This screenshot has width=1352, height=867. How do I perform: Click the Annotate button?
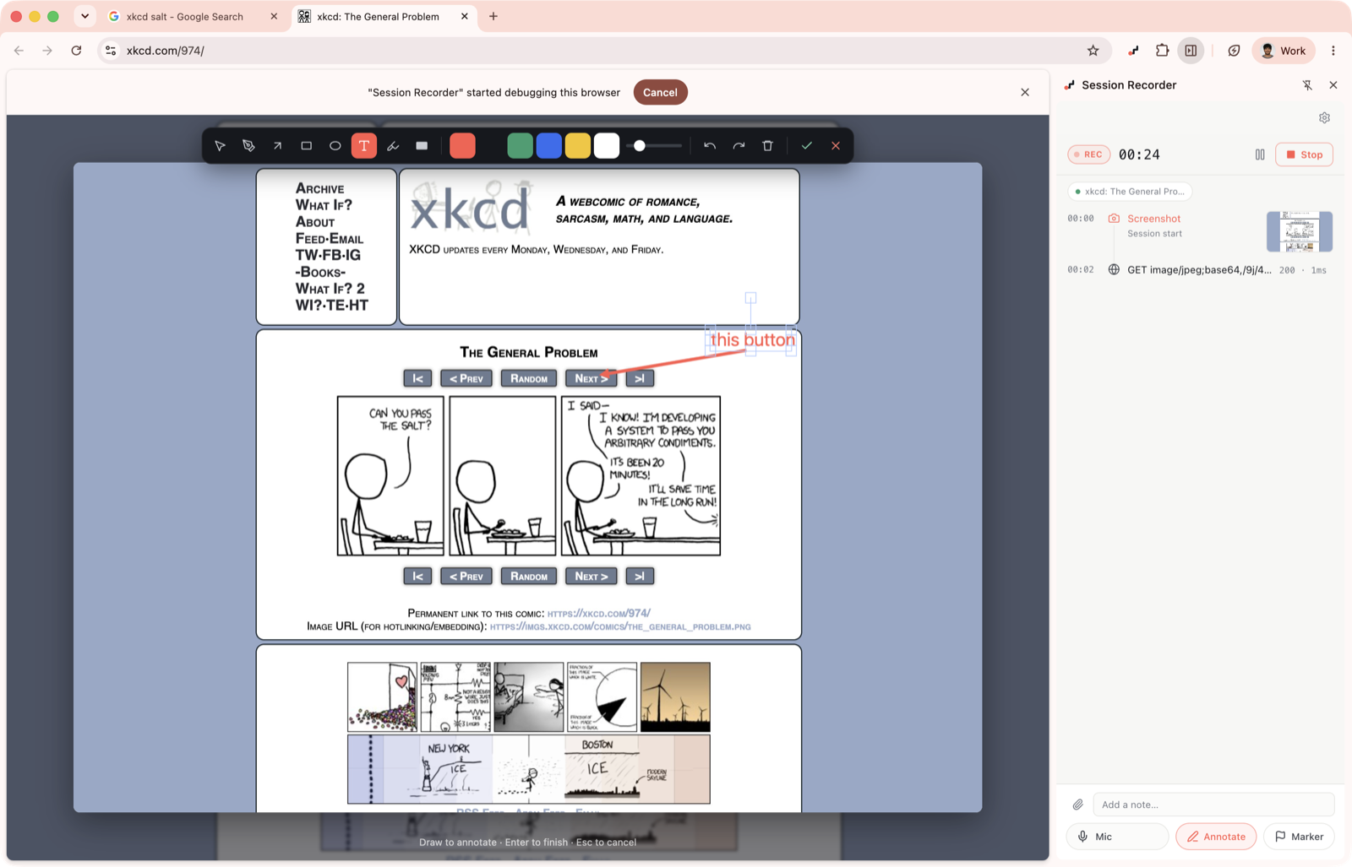(x=1216, y=837)
